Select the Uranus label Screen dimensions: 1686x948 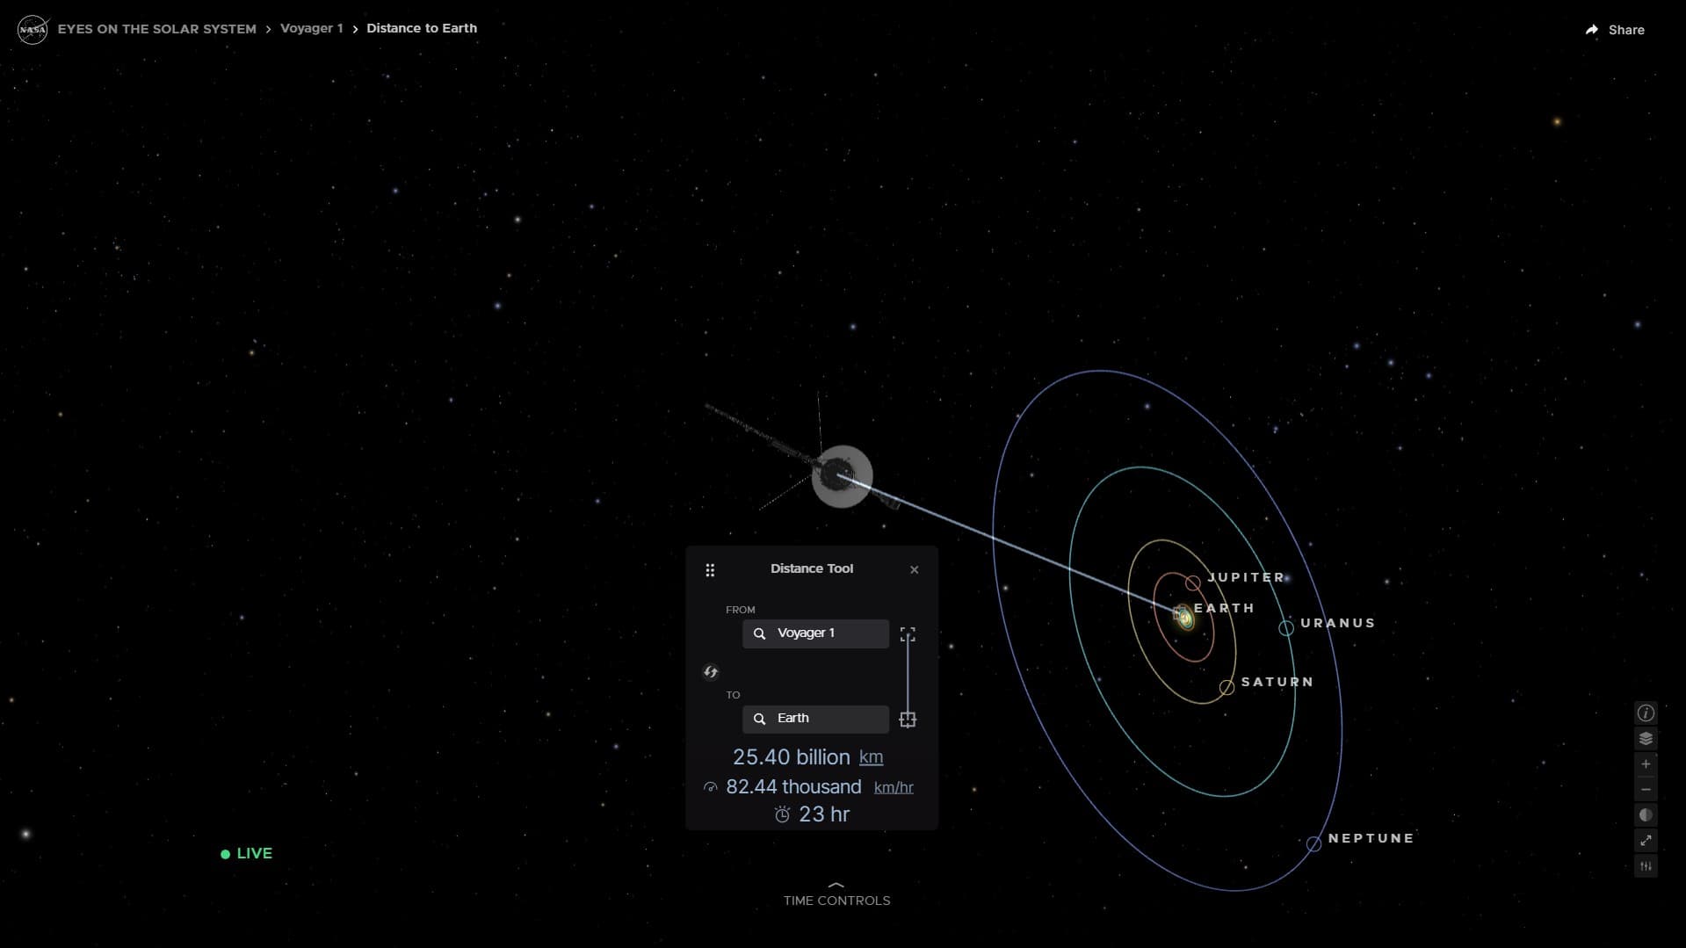1337,623
